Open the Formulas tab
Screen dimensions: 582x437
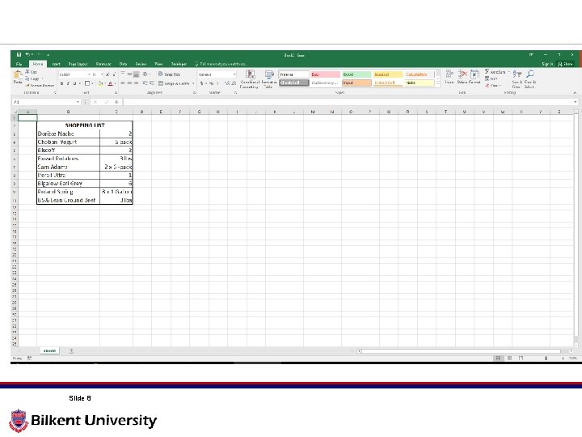(x=103, y=64)
